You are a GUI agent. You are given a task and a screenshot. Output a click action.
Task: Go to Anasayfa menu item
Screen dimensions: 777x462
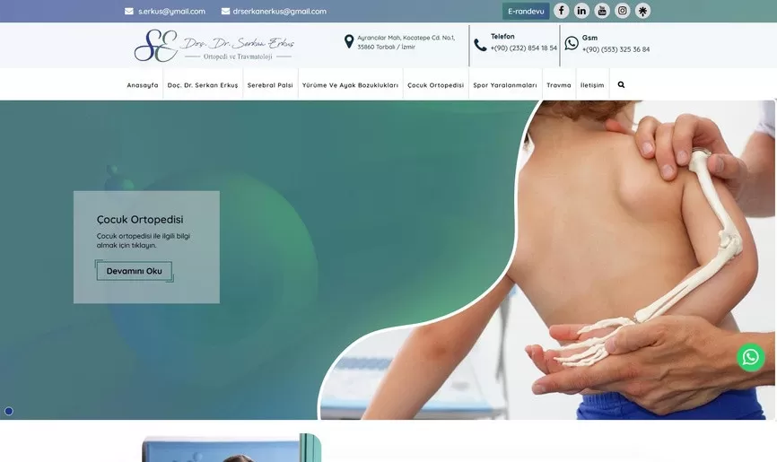click(143, 85)
